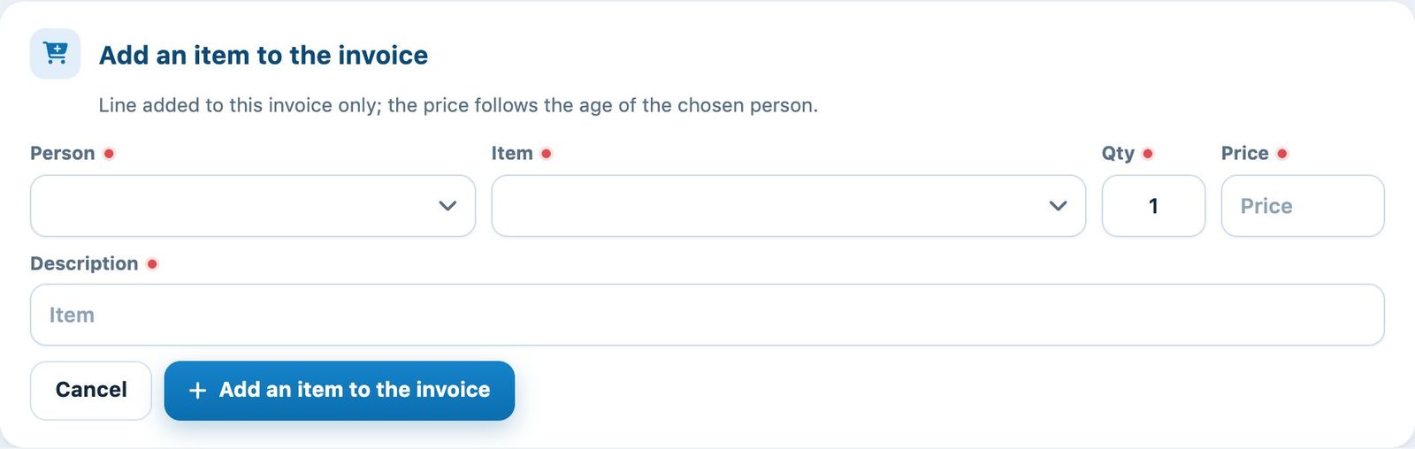
Task: Click the red required dot next to Item
Action: click(547, 154)
